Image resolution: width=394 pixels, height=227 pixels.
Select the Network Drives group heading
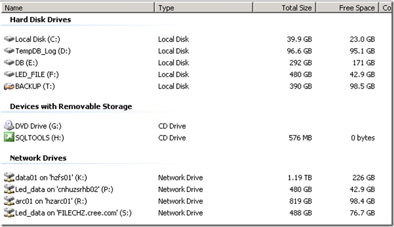[x=38, y=158]
